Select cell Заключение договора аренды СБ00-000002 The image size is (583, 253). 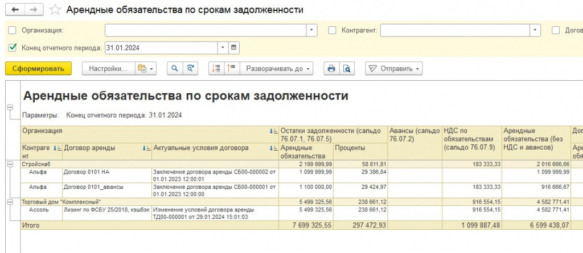(x=215, y=175)
